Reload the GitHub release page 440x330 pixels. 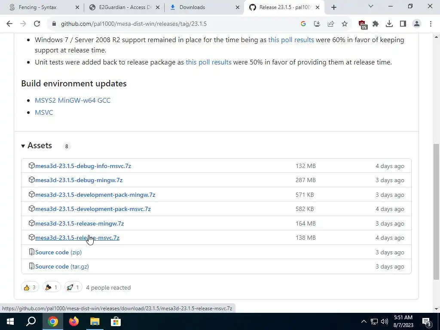coord(37,24)
